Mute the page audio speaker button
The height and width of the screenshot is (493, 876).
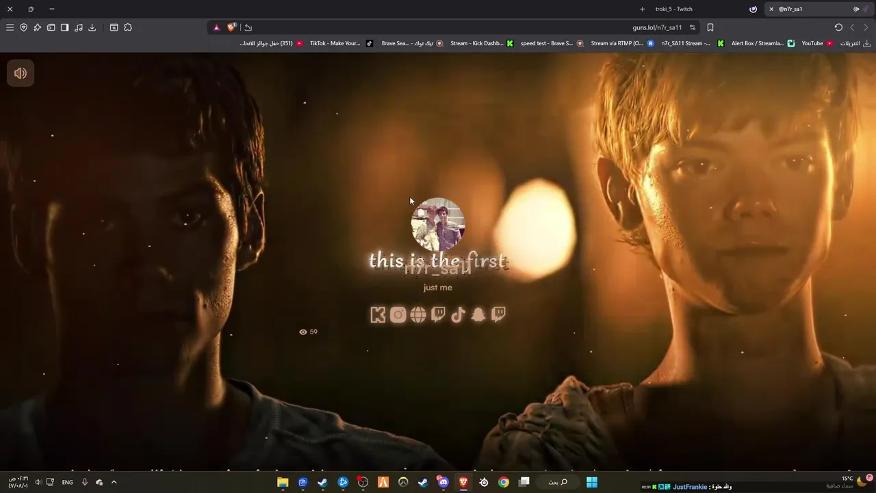point(21,73)
